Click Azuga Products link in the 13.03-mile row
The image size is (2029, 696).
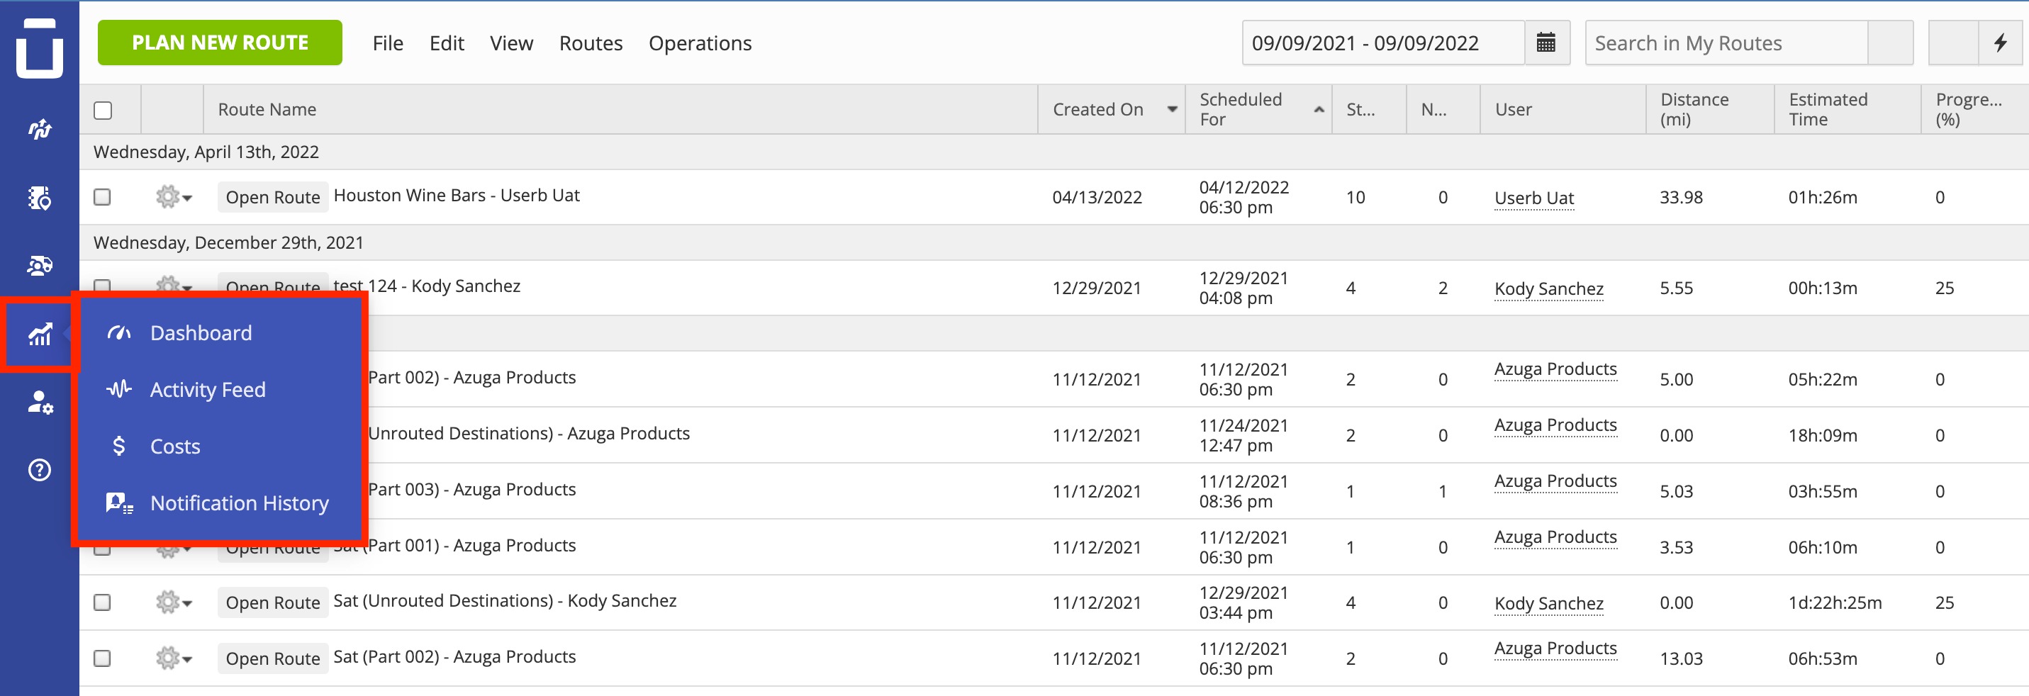click(1555, 649)
